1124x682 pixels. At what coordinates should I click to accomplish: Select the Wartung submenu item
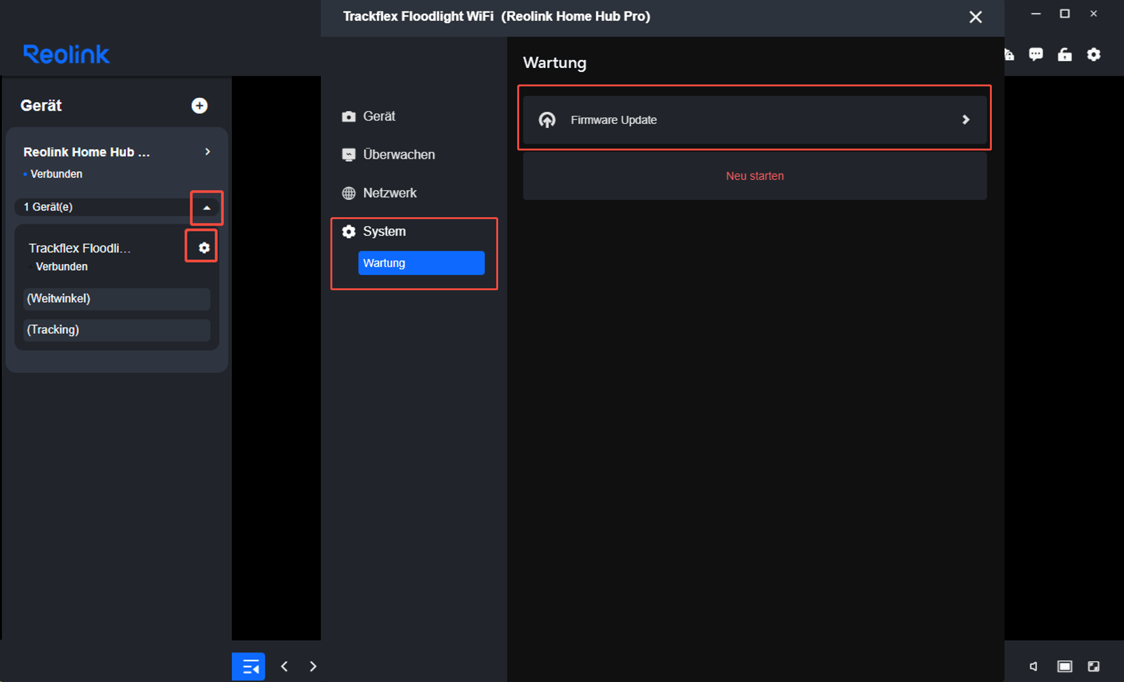[421, 263]
